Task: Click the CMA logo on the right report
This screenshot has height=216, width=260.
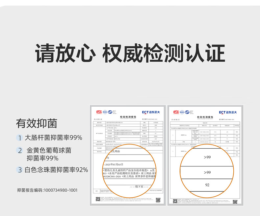Action: point(176,112)
